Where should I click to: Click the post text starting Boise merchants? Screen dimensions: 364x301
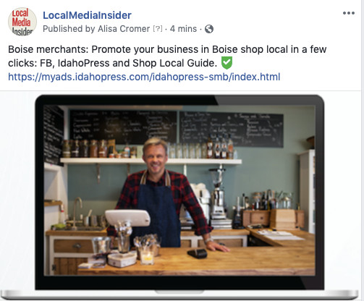167,56
